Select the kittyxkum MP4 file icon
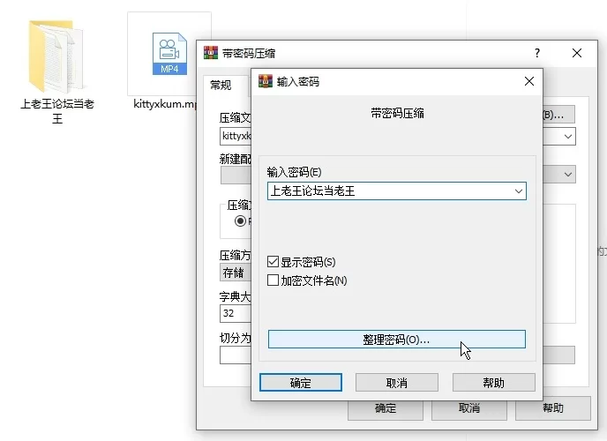This screenshot has height=441, width=607. [169, 55]
